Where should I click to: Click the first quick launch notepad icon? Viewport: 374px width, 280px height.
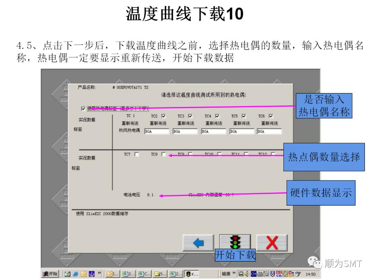coord(67,274)
